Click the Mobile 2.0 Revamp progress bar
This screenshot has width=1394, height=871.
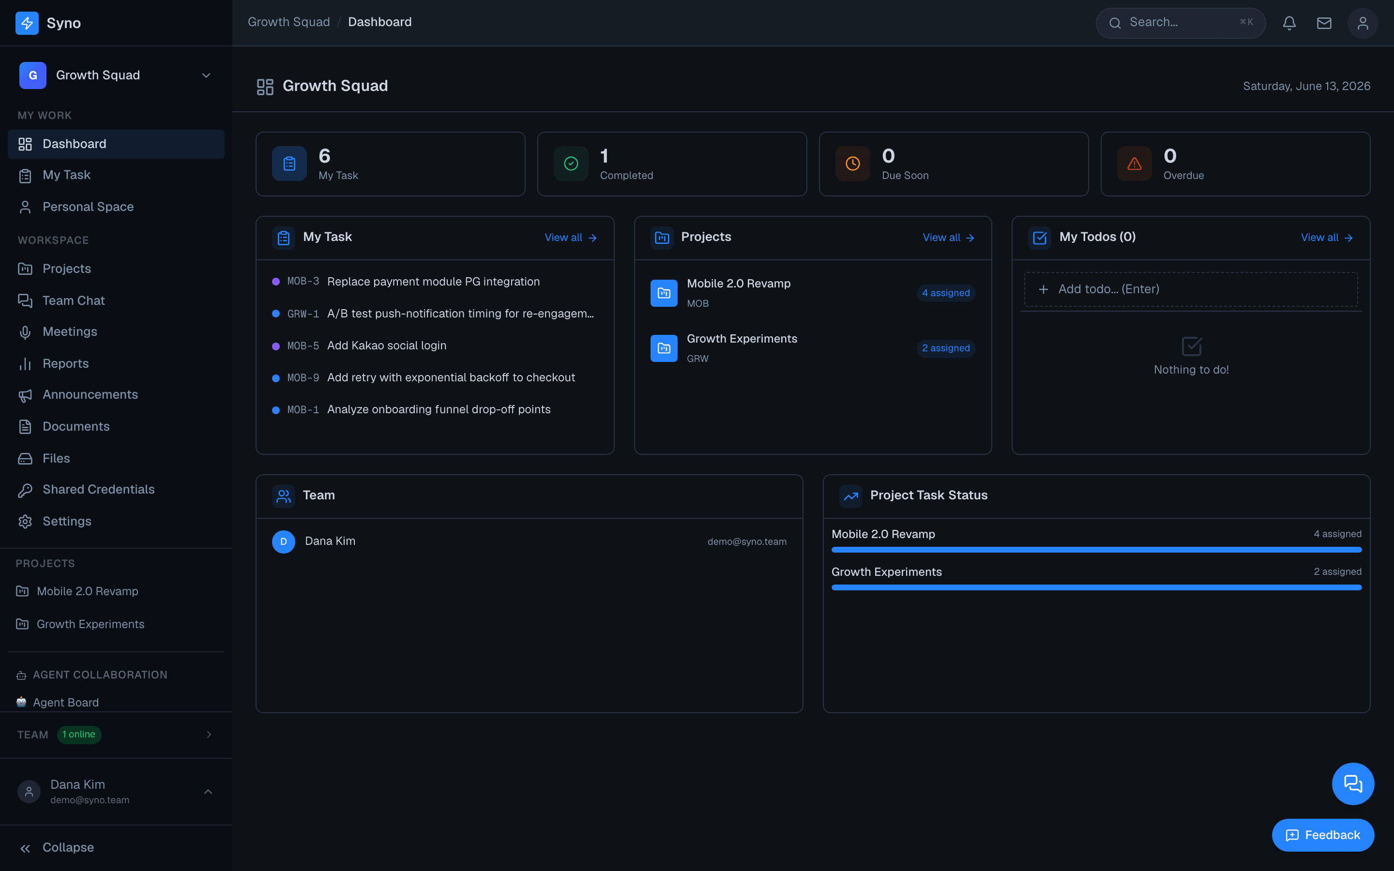coord(1096,550)
